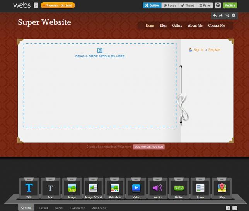Select the Title module icon
The image size is (249, 211).
(29, 188)
